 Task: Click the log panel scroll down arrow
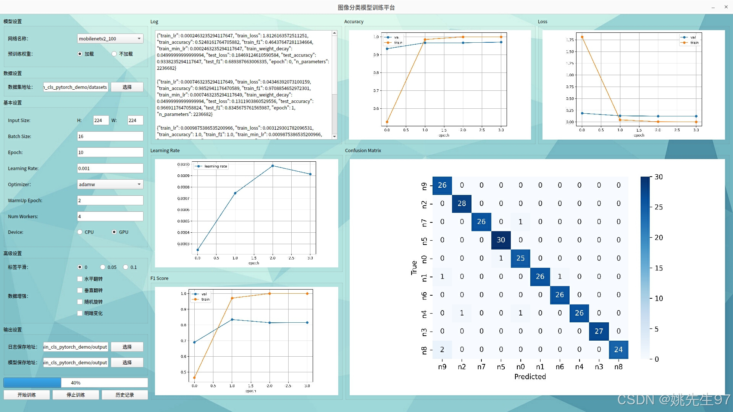pyautogui.click(x=334, y=136)
